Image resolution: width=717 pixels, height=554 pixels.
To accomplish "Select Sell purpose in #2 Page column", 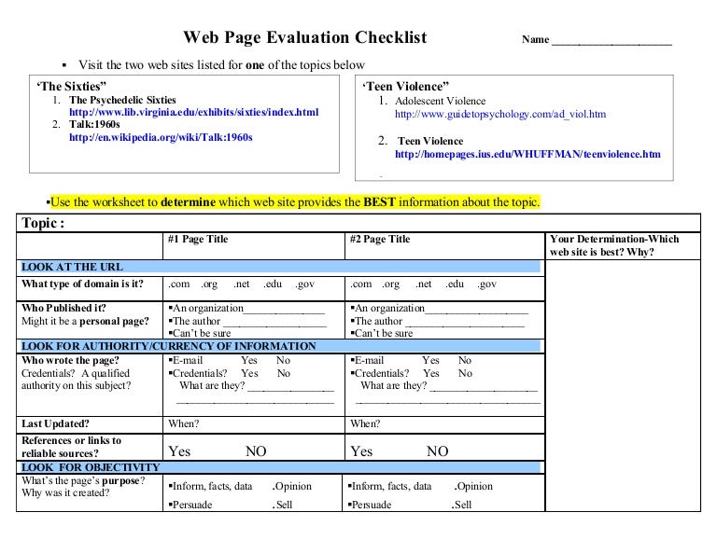I will click(462, 505).
